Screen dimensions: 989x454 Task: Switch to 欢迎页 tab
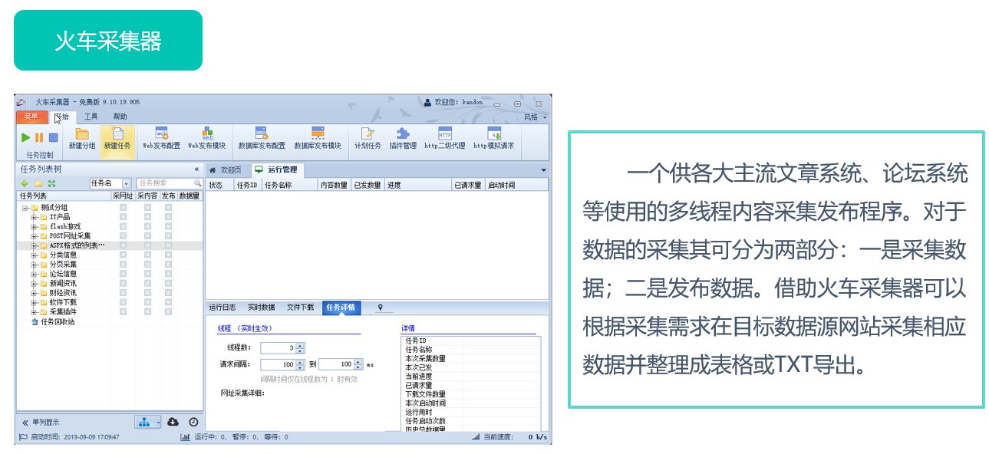(x=226, y=169)
